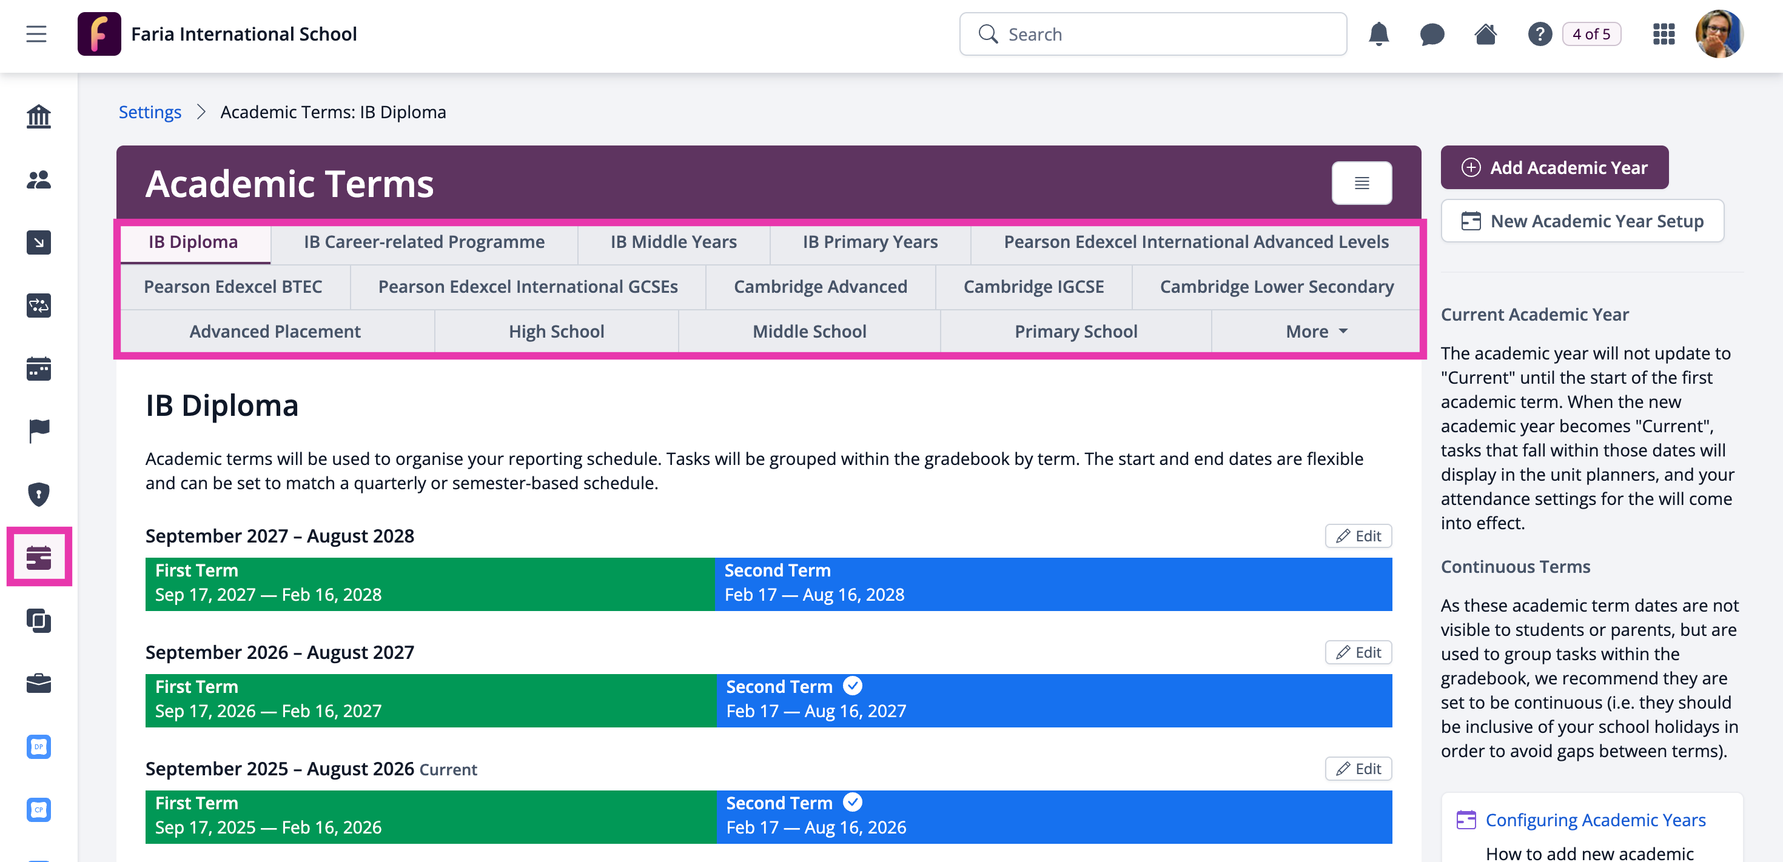Open the academic terms sidebar icon

coord(39,557)
